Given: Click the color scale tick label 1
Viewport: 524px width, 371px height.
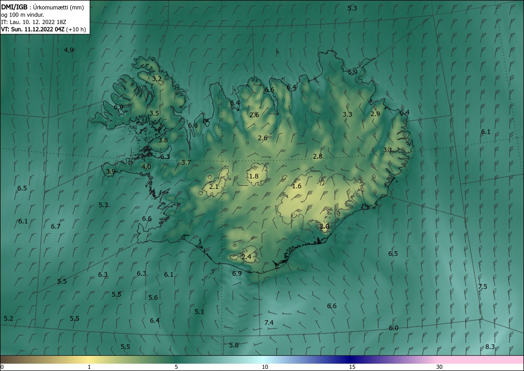Looking at the screenshot, I should (89, 367).
